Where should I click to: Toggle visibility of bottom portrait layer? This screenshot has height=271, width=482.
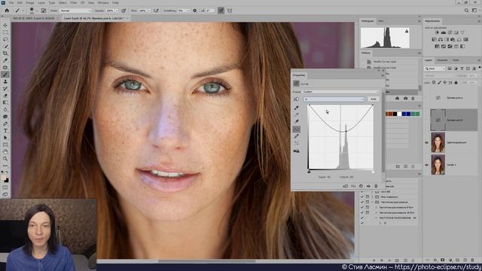426,165
